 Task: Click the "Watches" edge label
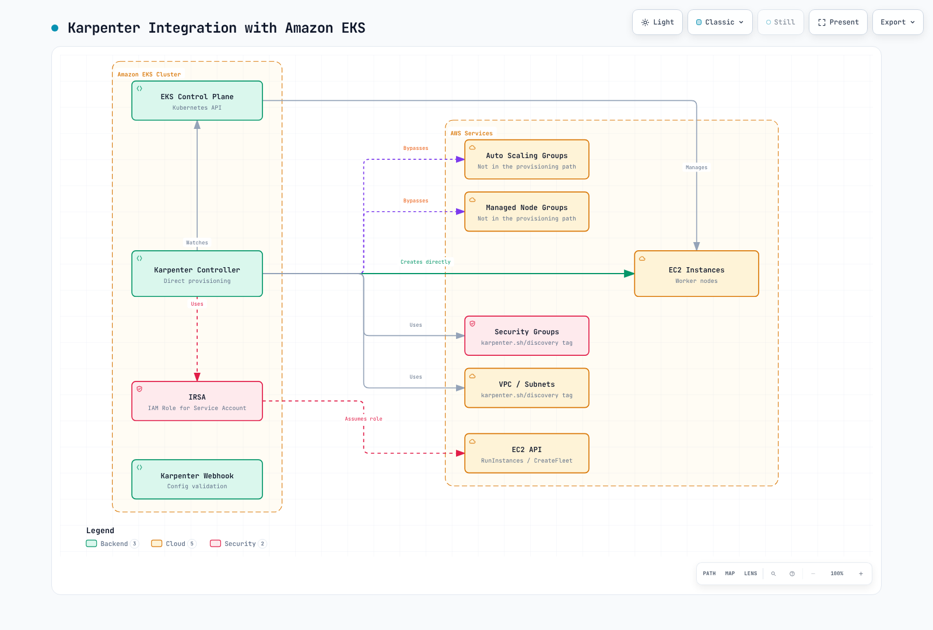tap(197, 243)
